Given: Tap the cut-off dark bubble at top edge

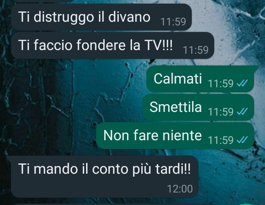Looking at the screenshot, I should [x=42, y=1].
